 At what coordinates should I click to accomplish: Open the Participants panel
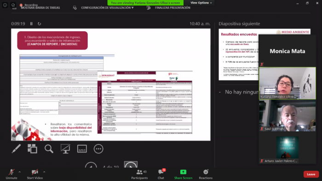[x=139, y=174]
